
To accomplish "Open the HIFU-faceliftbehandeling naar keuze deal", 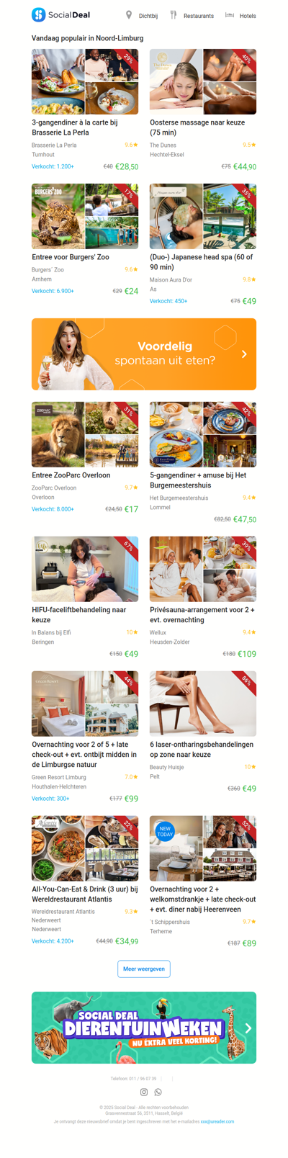I will coord(79,615).
